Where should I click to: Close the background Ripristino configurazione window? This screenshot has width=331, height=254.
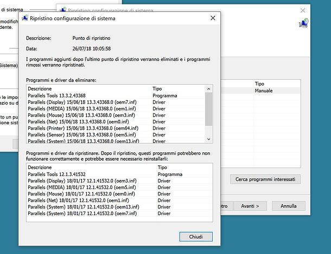303,10
